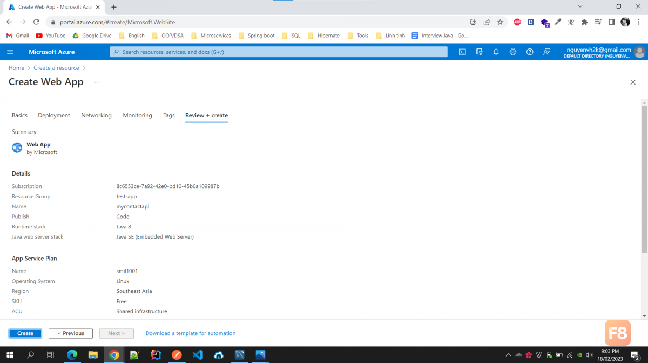Open Visual Studio Code from taskbar
The image size is (648, 363).
[x=197, y=355]
